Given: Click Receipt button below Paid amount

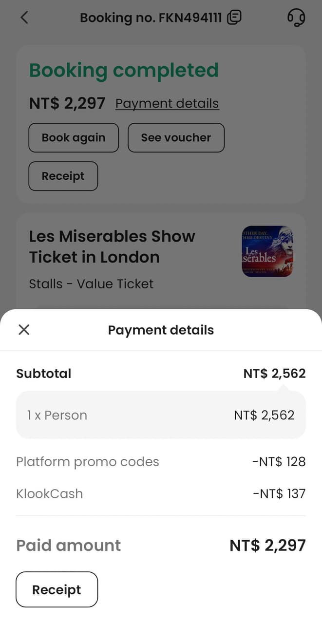Looking at the screenshot, I should click(57, 589).
